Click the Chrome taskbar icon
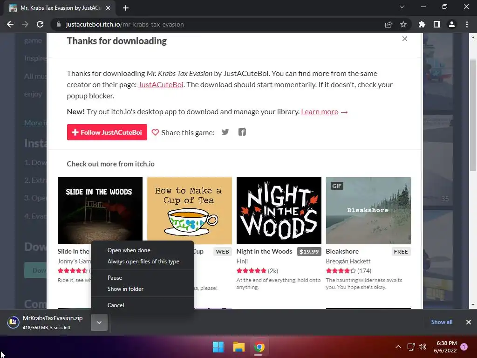This screenshot has height=358, width=477. click(x=259, y=347)
